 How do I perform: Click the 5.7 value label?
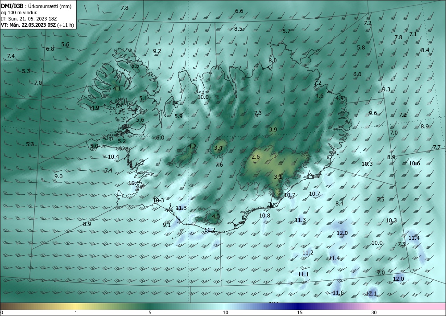286,31
